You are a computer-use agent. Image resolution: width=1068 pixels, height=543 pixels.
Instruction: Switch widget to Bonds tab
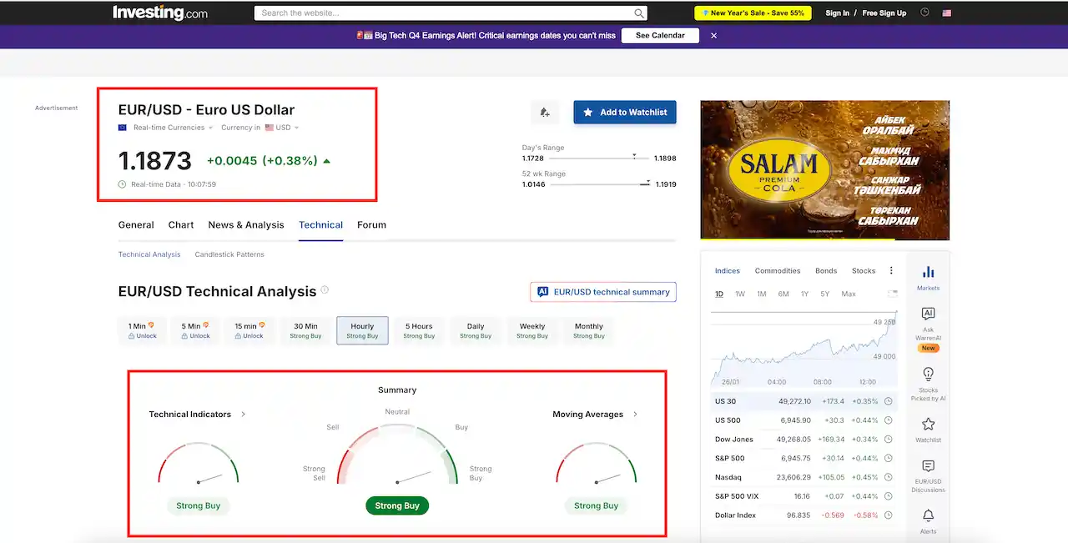826,270
